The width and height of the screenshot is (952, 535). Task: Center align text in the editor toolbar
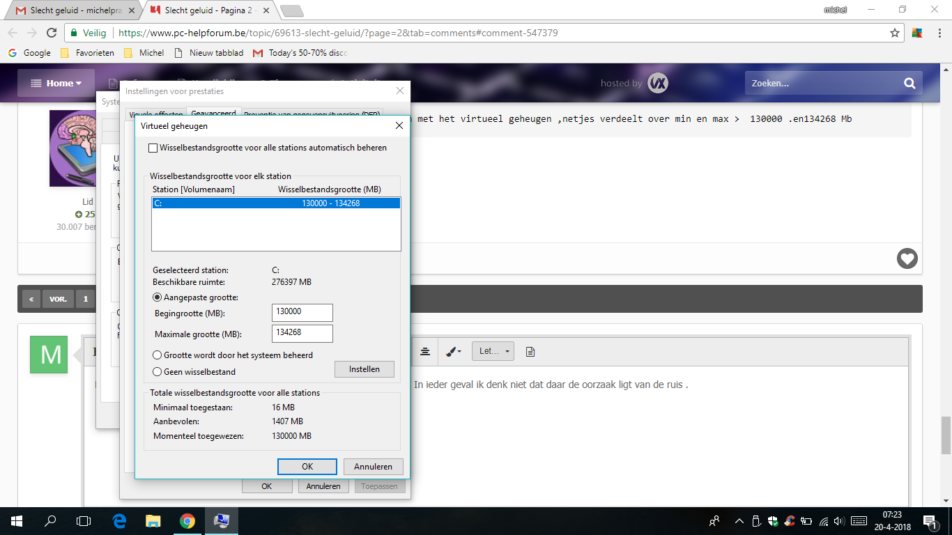(x=425, y=351)
